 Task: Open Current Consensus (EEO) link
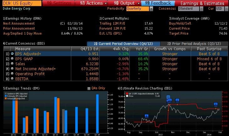[24, 43]
